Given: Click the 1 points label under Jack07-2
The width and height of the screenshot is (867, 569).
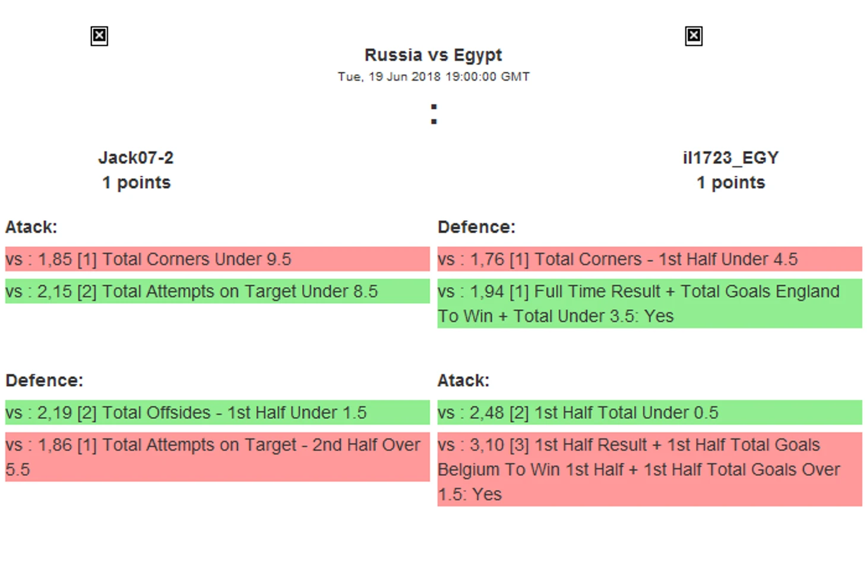Looking at the screenshot, I should click(x=136, y=183).
